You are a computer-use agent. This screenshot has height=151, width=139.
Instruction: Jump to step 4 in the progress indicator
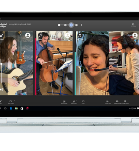coord(76,25)
